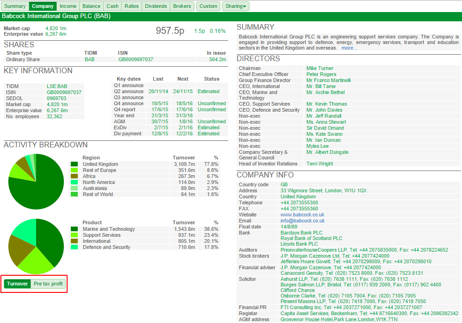Switch to the Income tab

pyautogui.click(x=68, y=6)
